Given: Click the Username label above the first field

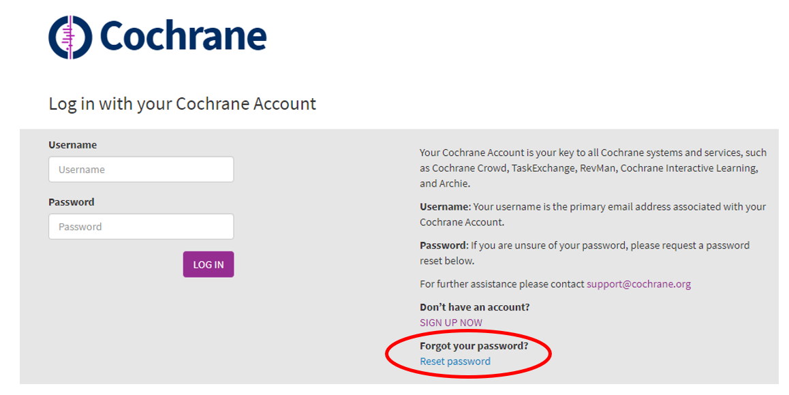Looking at the screenshot, I should pyautogui.click(x=72, y=145).
